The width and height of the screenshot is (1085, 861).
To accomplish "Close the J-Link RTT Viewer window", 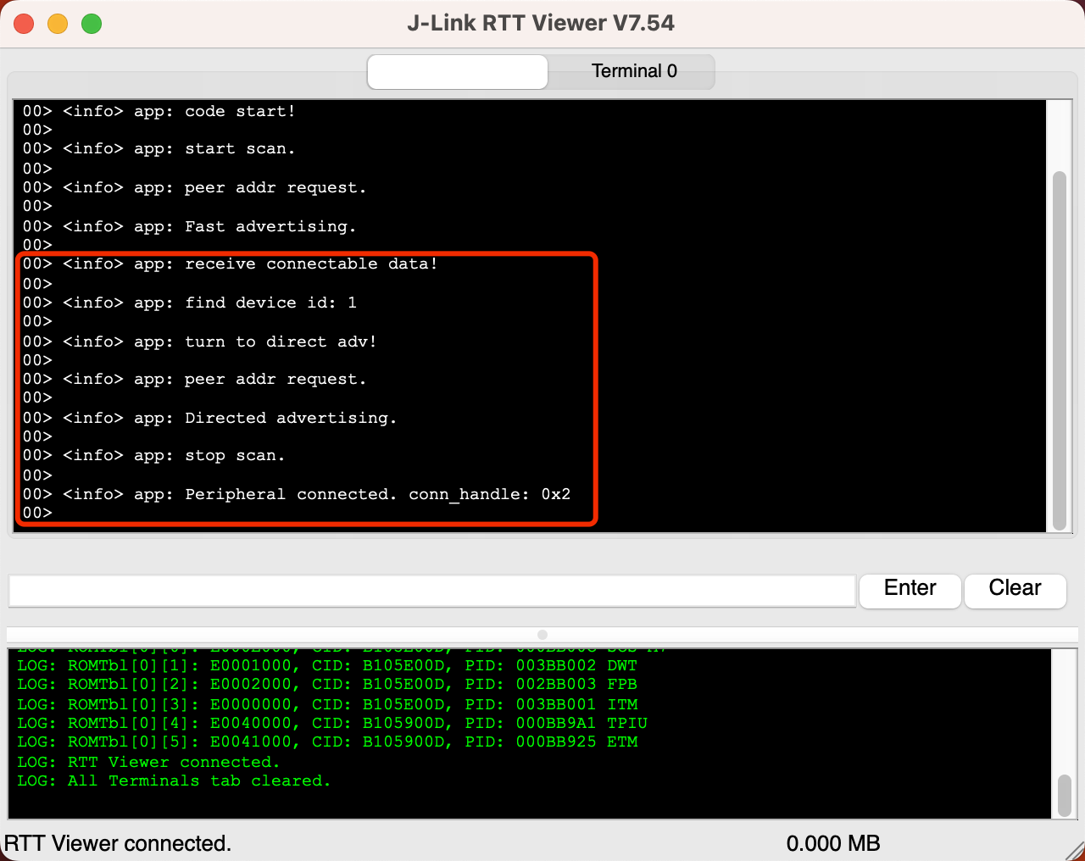I will (24, 24).
